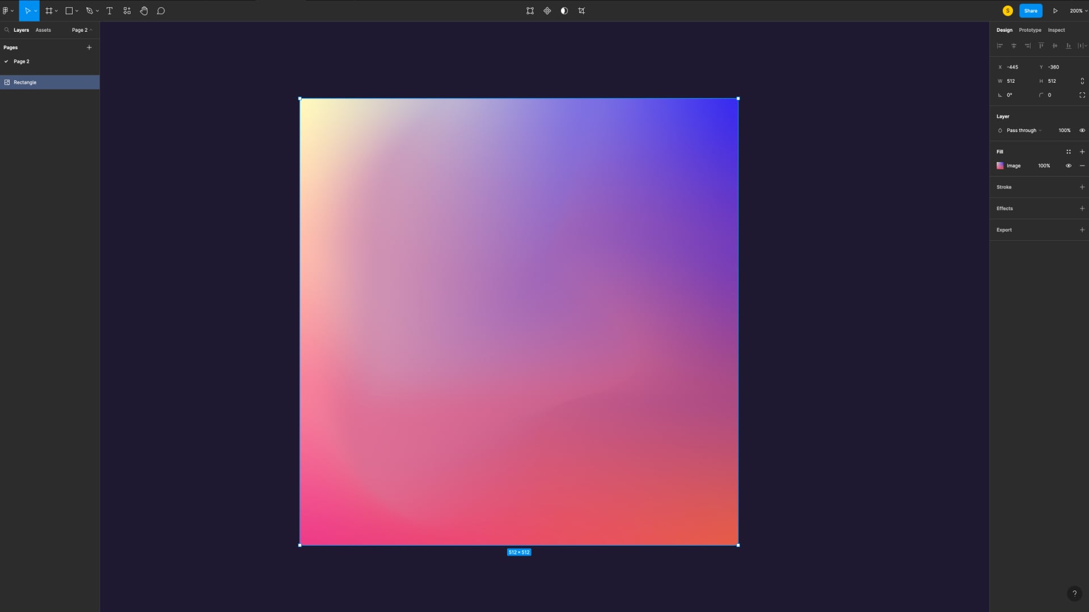Screen dimensions: 1089x612
Task: Collapse the Page 2 pages selector
Action: pyautogui.click(x=82, y=30)
